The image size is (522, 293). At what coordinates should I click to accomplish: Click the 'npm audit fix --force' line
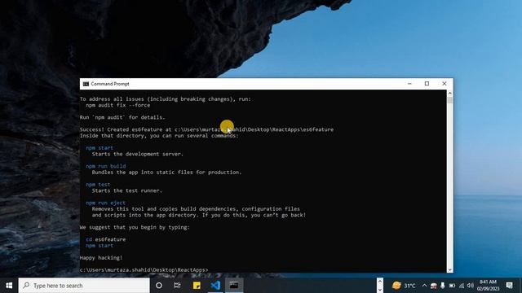tap(117, 105)
